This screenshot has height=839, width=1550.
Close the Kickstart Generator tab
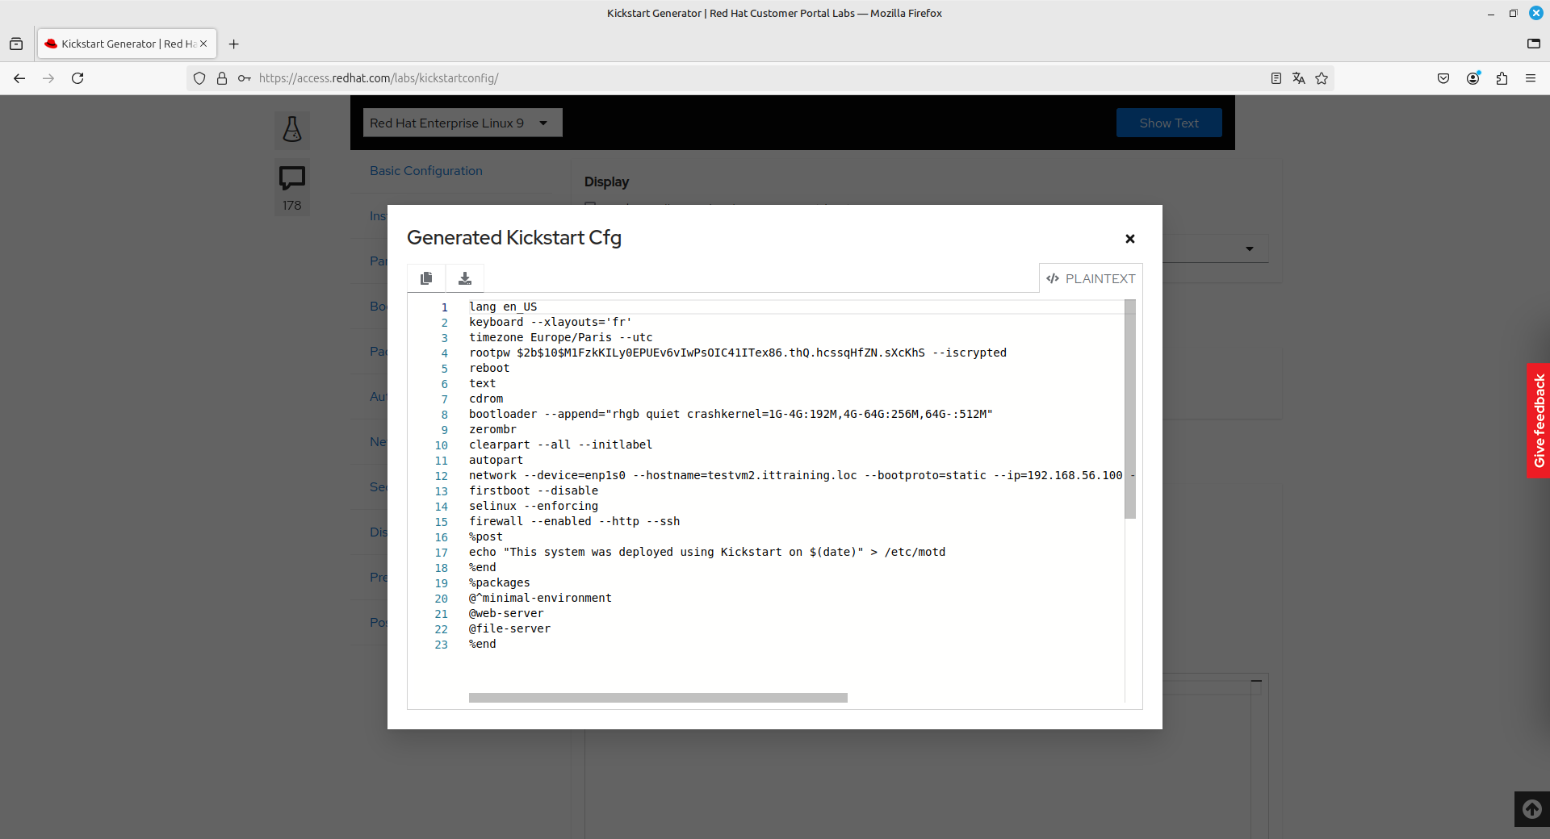203,44
